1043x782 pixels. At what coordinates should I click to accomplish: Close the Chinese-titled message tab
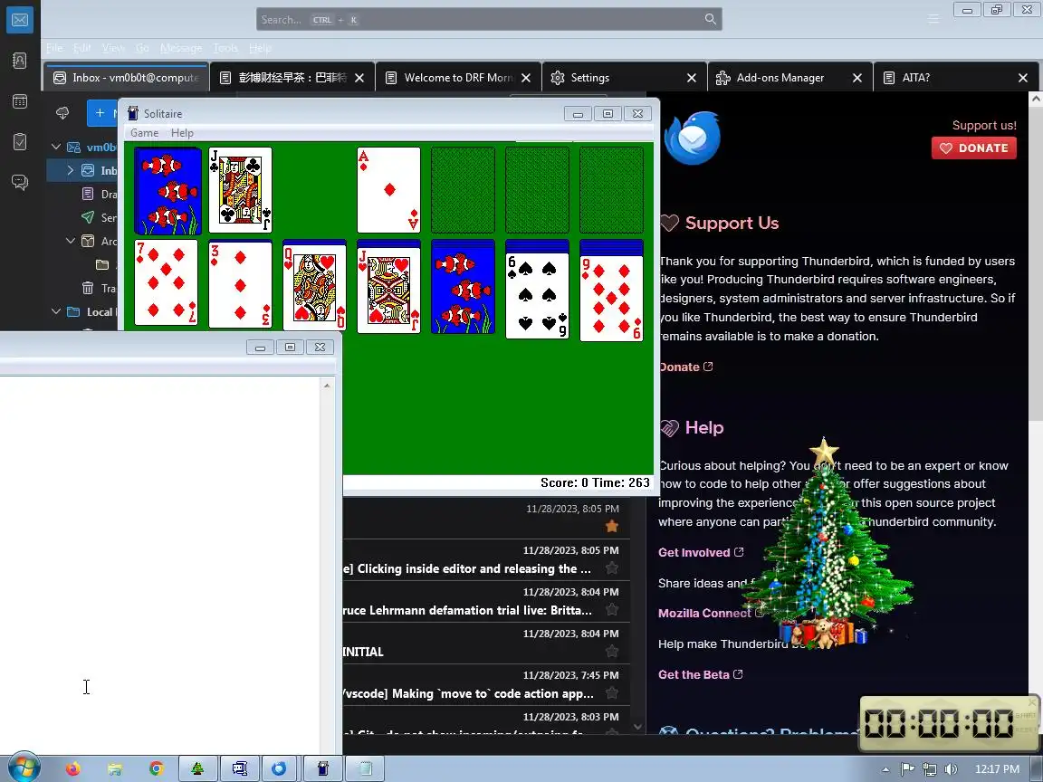pos(359,78)
